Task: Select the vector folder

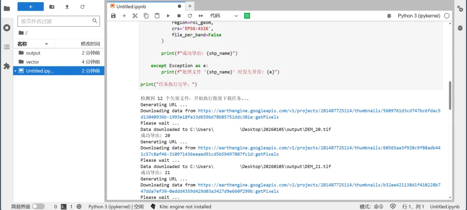Action: 59,62
